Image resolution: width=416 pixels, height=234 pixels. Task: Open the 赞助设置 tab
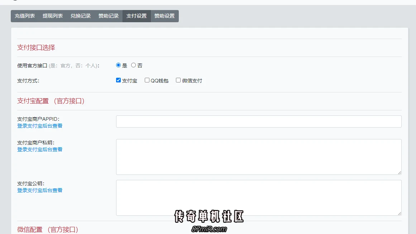click(164, 16)
